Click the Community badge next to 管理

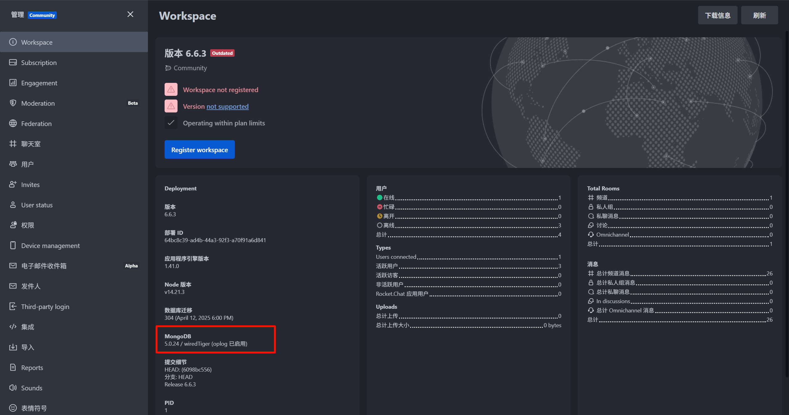pyautogui.click(x=42, y=15)
